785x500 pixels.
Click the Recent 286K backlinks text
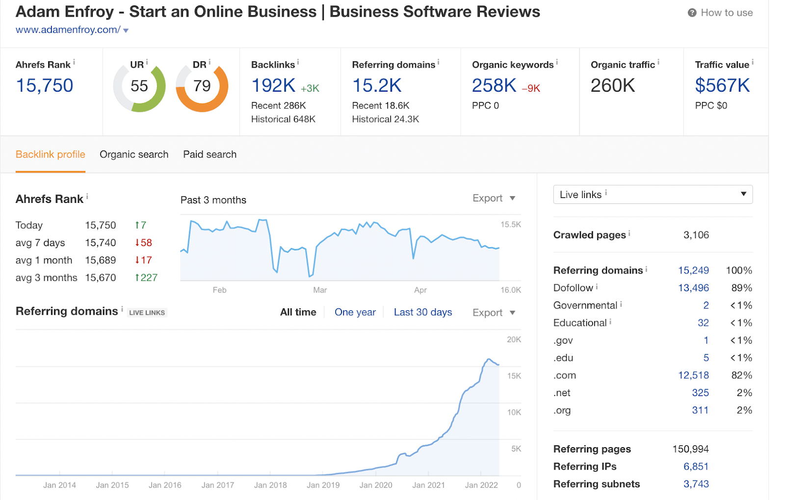click(x=279, y=106)
